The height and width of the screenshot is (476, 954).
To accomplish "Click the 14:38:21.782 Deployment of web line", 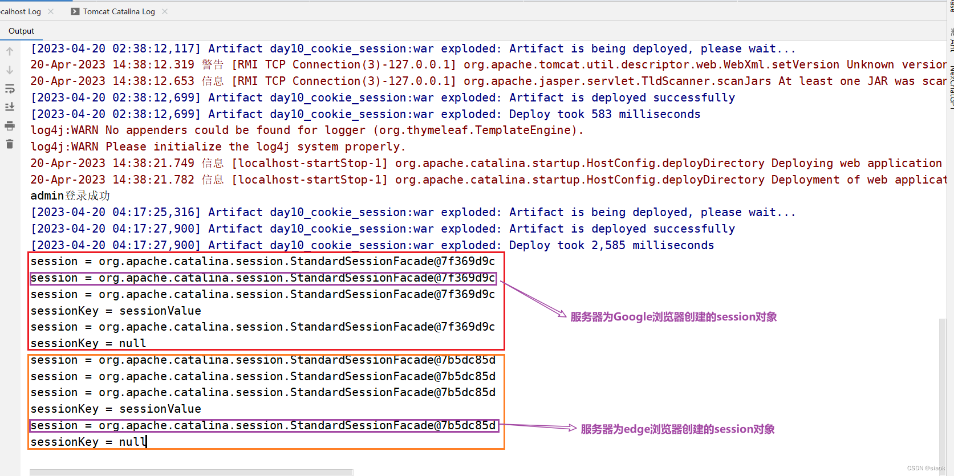I will pyautogui.click(x=488, y=180).
